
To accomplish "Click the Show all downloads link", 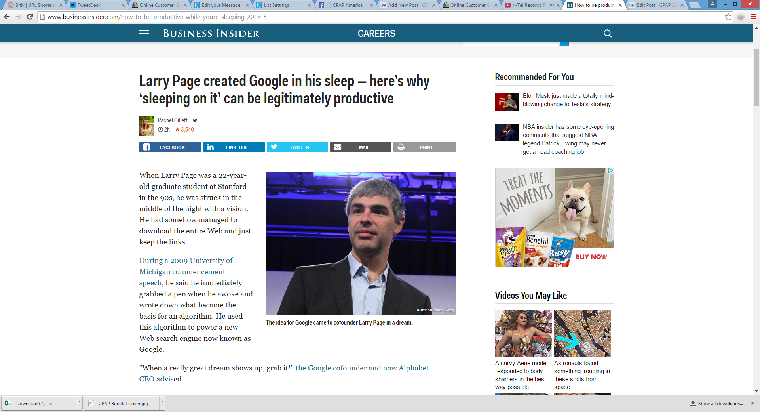I will point(720,403).
